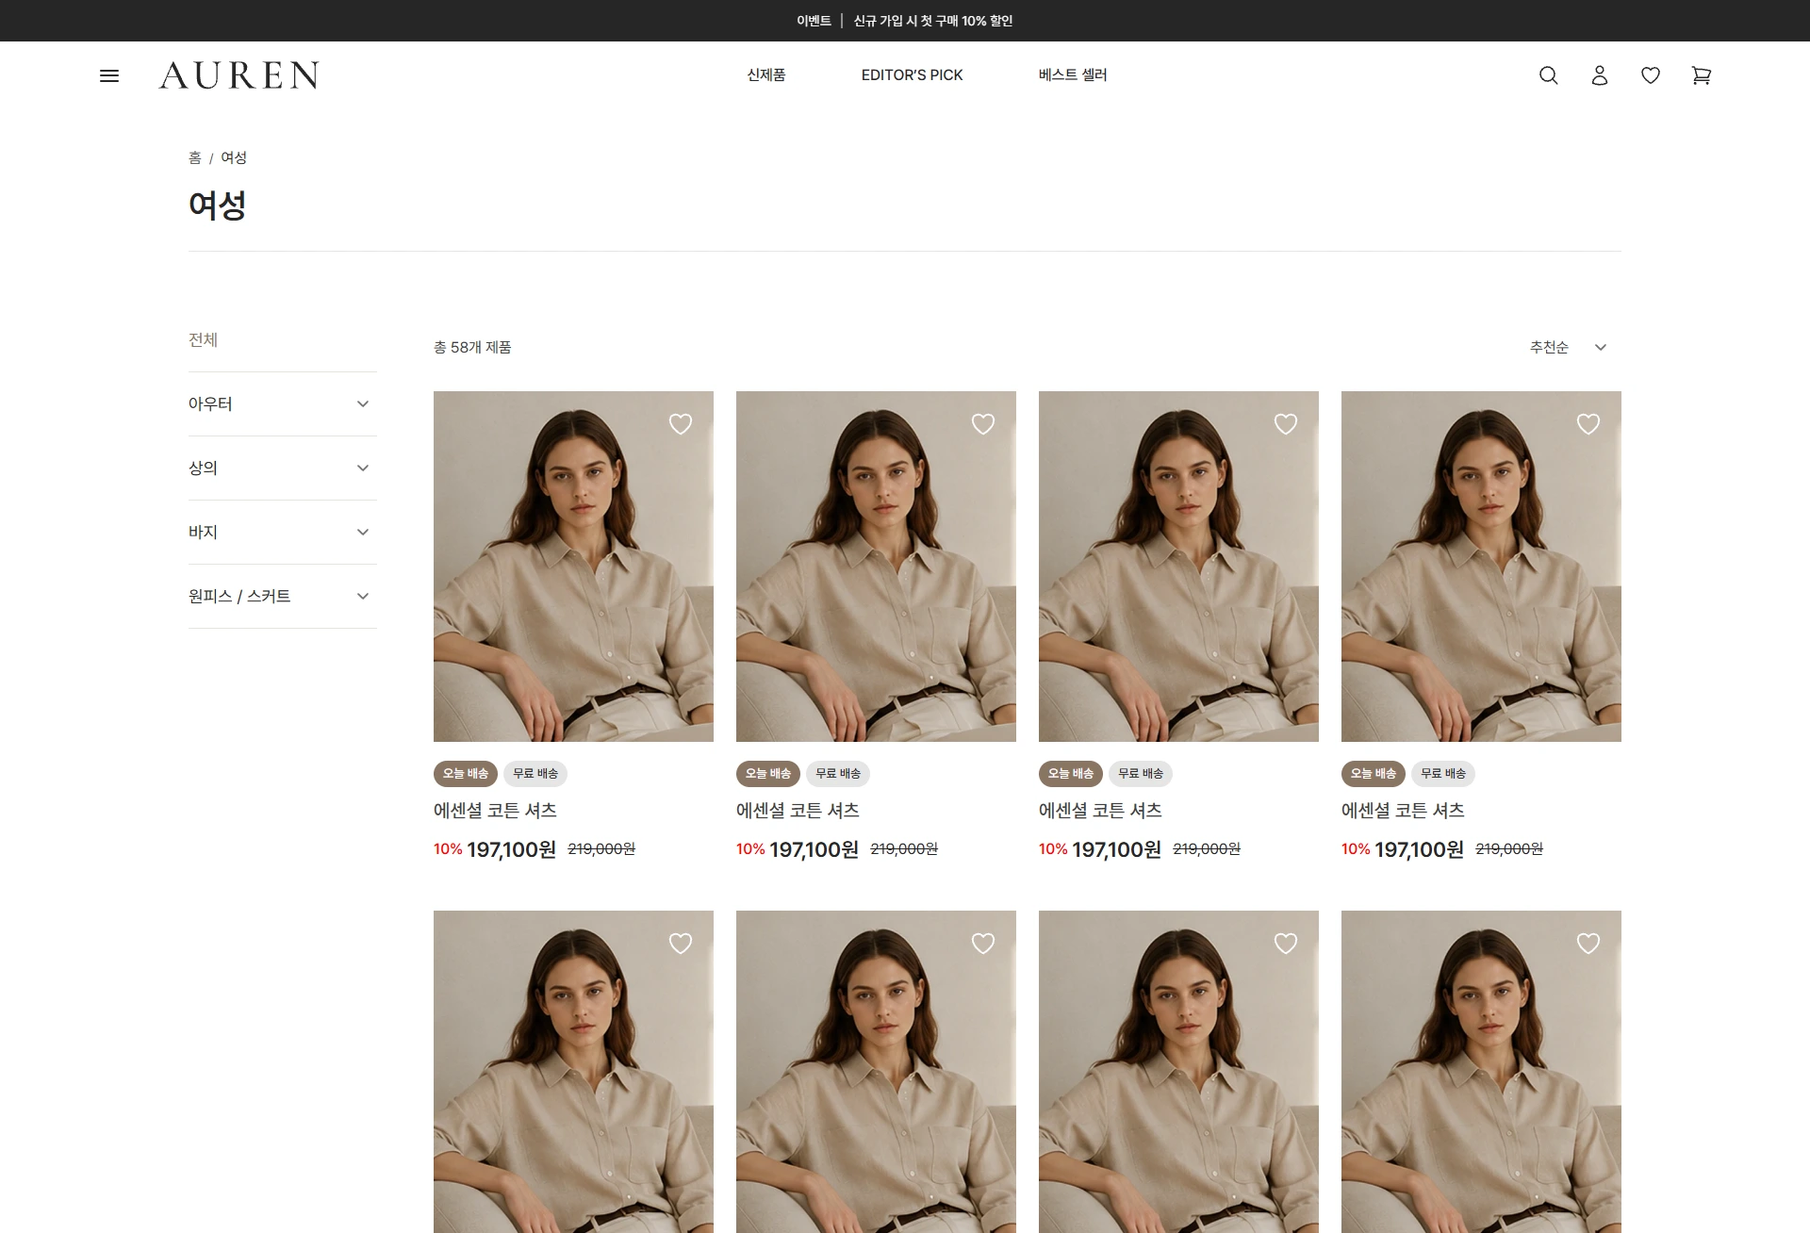Toggle wishlist heart on third bottom-row product

(x=1286, y=944)
